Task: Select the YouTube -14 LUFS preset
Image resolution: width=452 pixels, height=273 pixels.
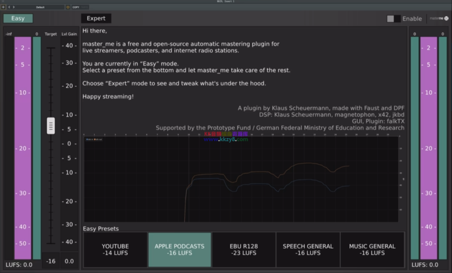Action: pyautogui.click(x=115, y=249)
